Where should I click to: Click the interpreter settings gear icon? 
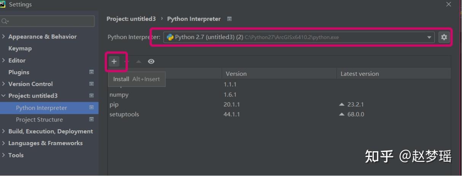(x=444, y=37)
